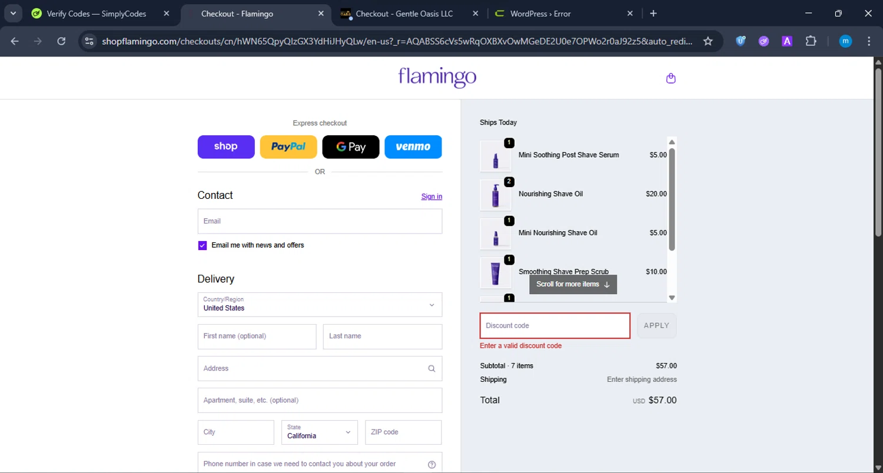Close the Checkout - Gentle Oasis LLC tab

[475, 14]
